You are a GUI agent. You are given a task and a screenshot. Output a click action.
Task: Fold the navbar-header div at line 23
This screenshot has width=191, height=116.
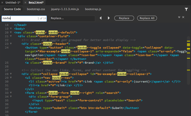(11, 44)
